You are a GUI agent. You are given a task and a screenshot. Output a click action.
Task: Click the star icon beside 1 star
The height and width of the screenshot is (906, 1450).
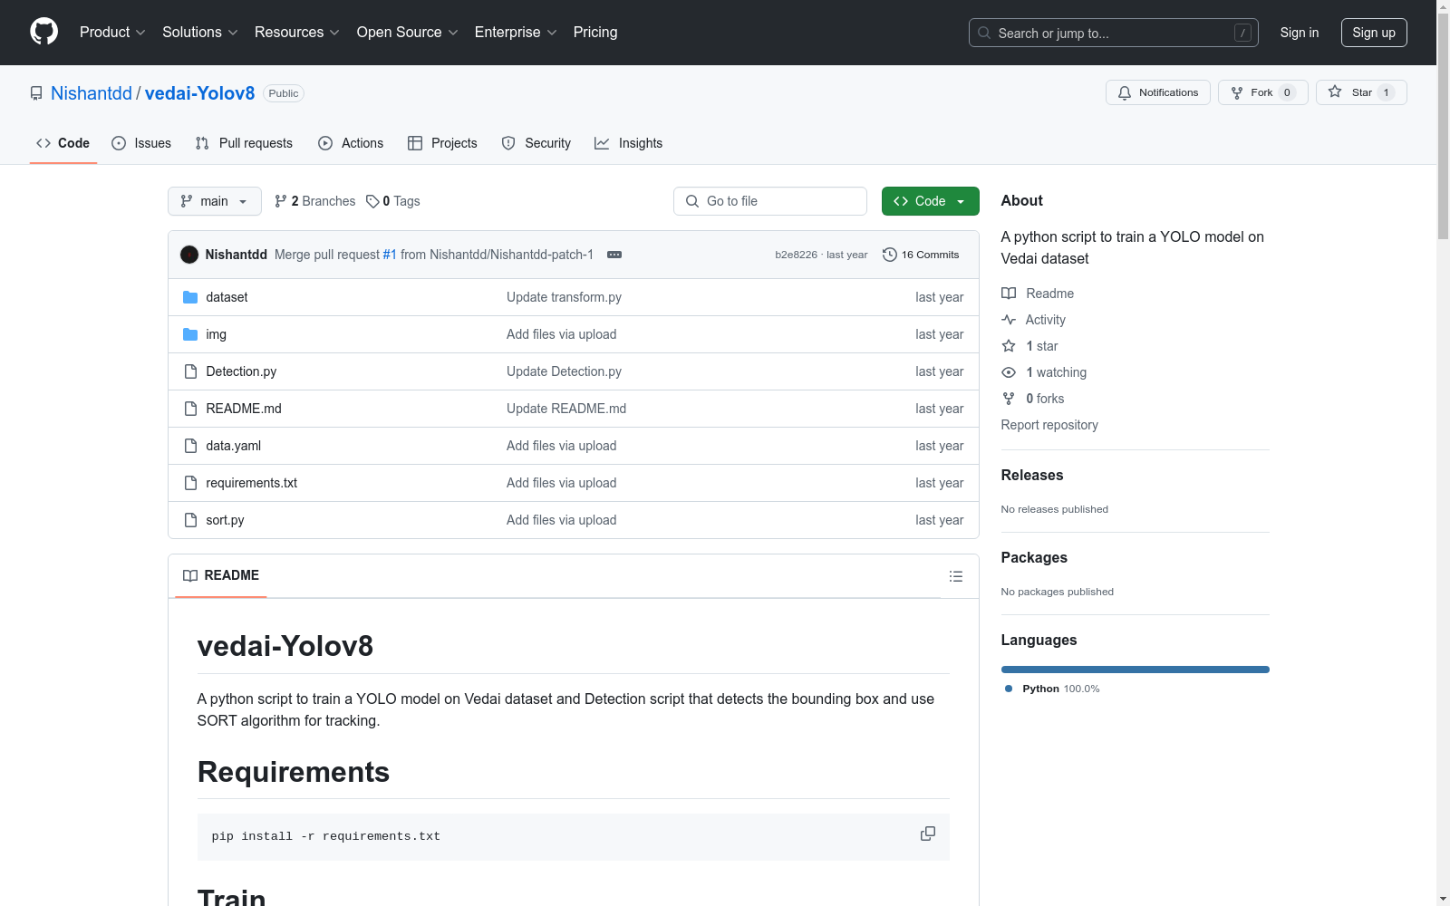tap(1009, 346)
